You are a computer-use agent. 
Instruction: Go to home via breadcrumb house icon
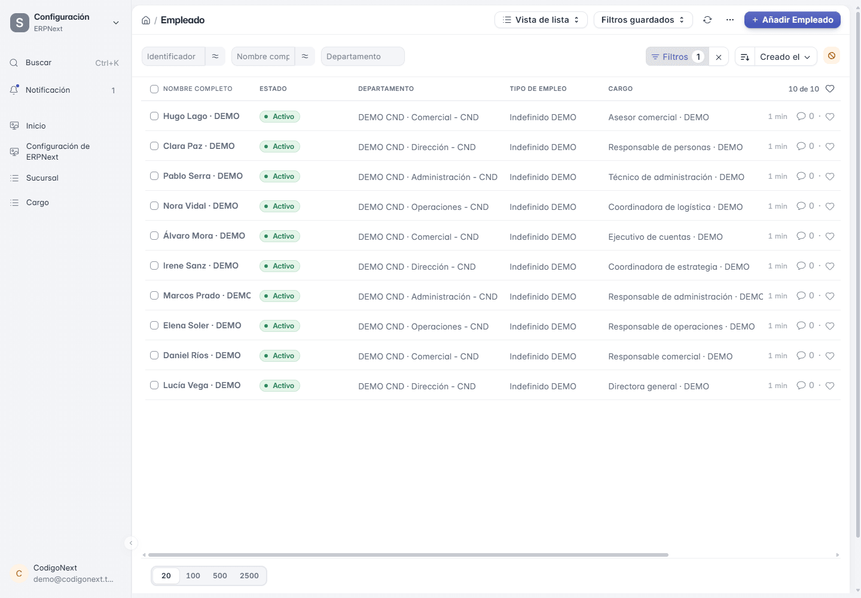[x=146, y=20]
